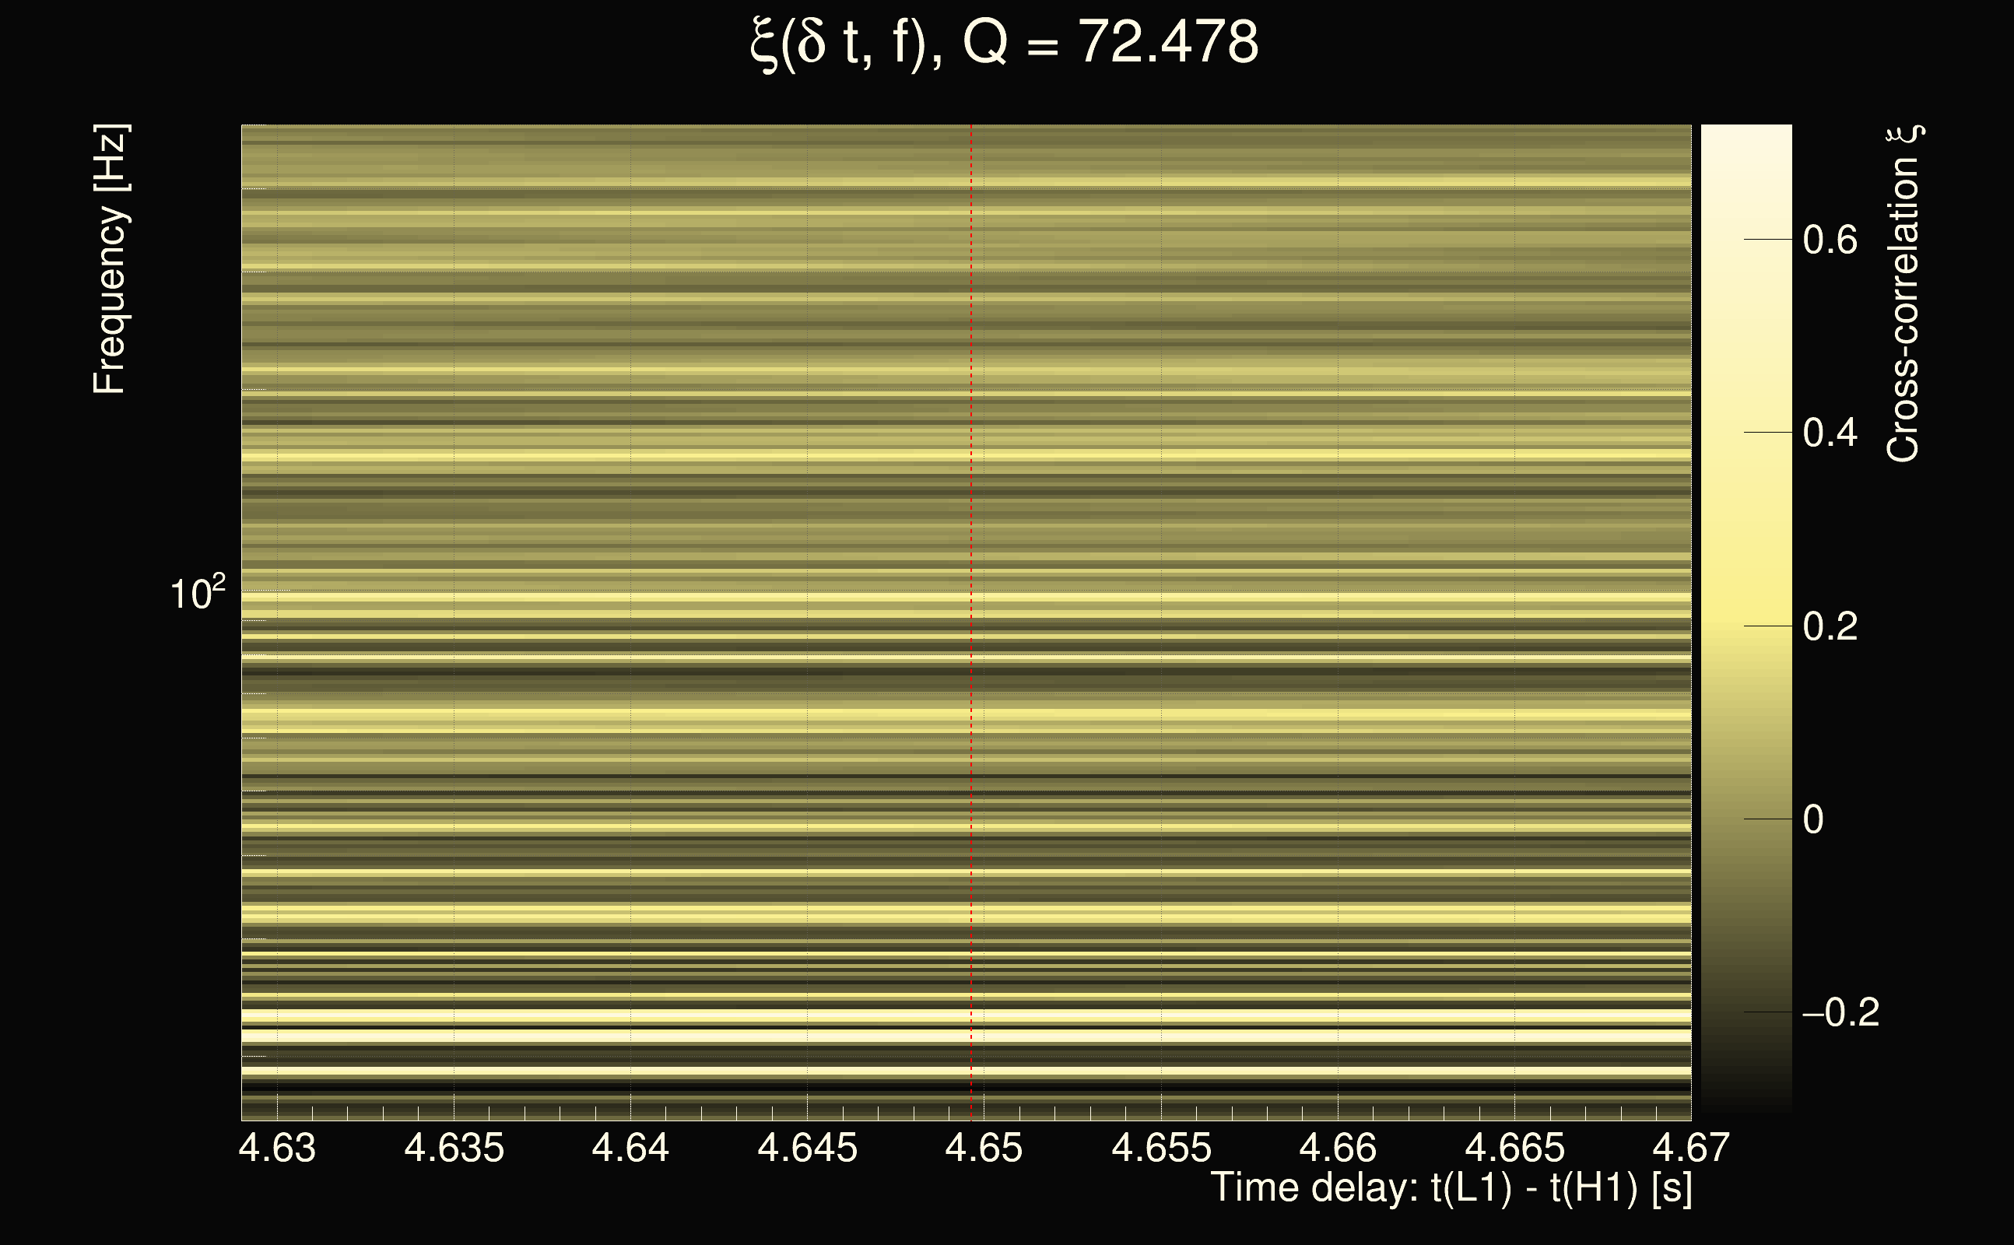Click the 0.6 value on the colorbar
Screen dimensions: 2014x1245
click(x=1830, y=240)
